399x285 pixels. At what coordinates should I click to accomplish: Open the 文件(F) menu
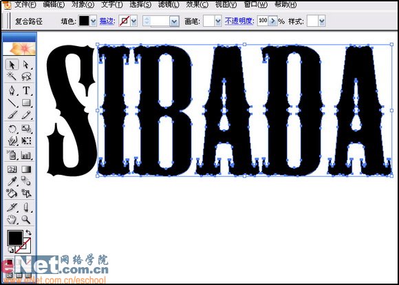(x=25, y=5)
